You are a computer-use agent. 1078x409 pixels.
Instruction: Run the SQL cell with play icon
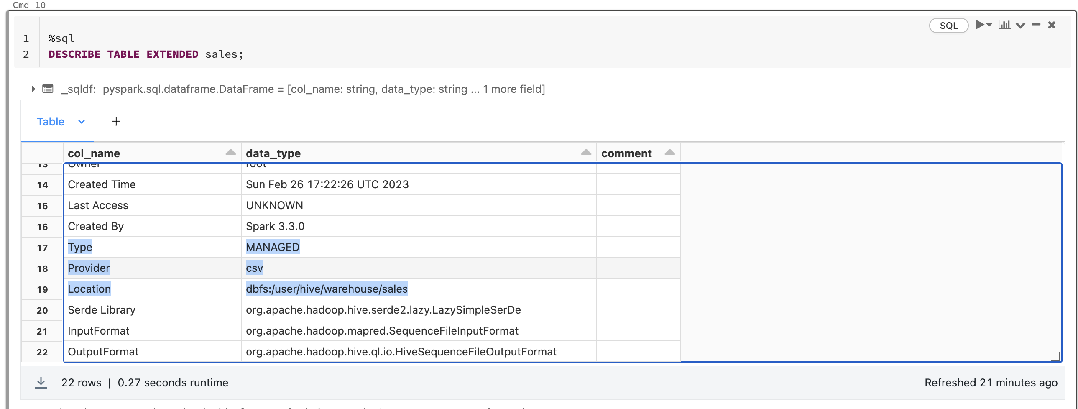pyautogui.click(x=979, y=25)
